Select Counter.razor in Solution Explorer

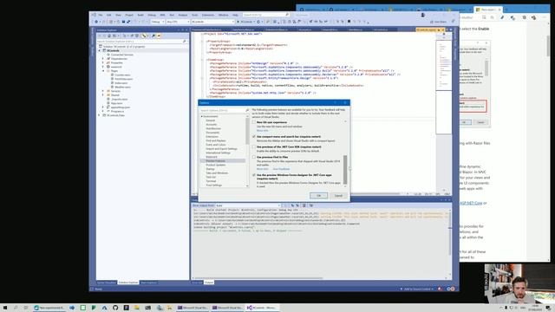122,75
